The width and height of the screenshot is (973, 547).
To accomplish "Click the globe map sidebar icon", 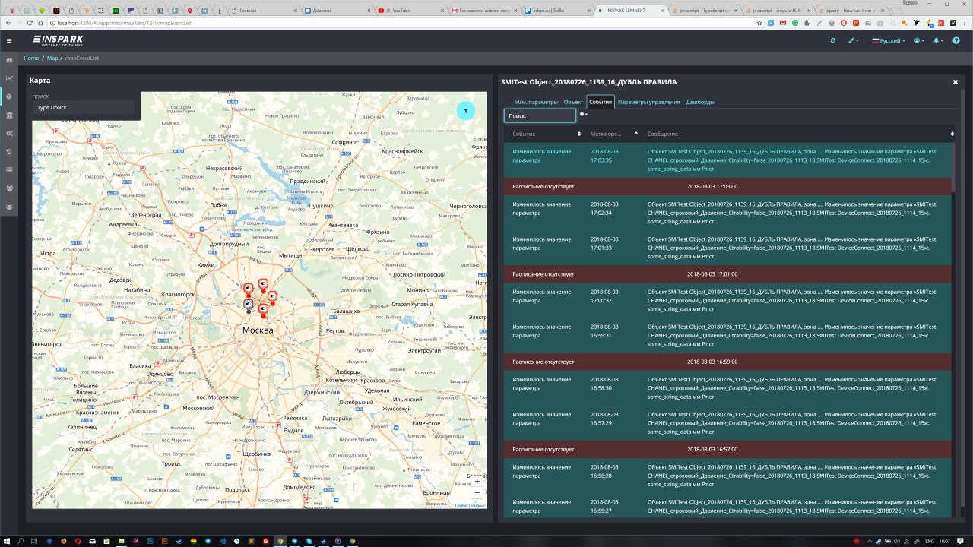I will tap(9, 96).
